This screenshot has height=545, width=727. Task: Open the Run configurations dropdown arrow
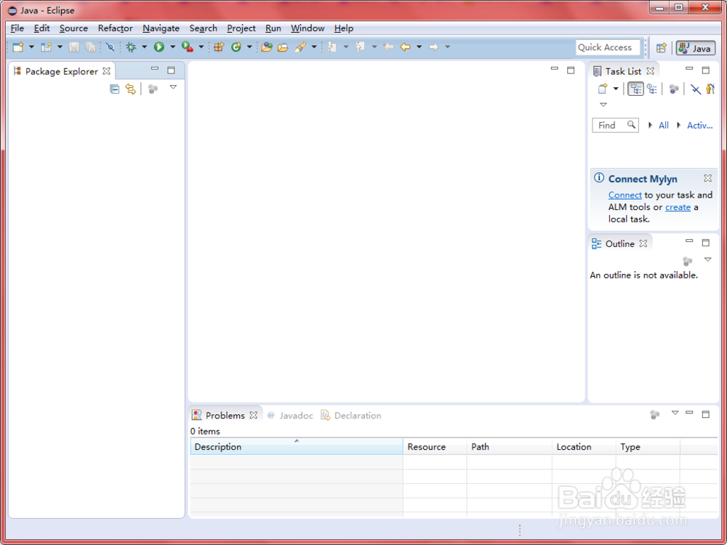172,47
